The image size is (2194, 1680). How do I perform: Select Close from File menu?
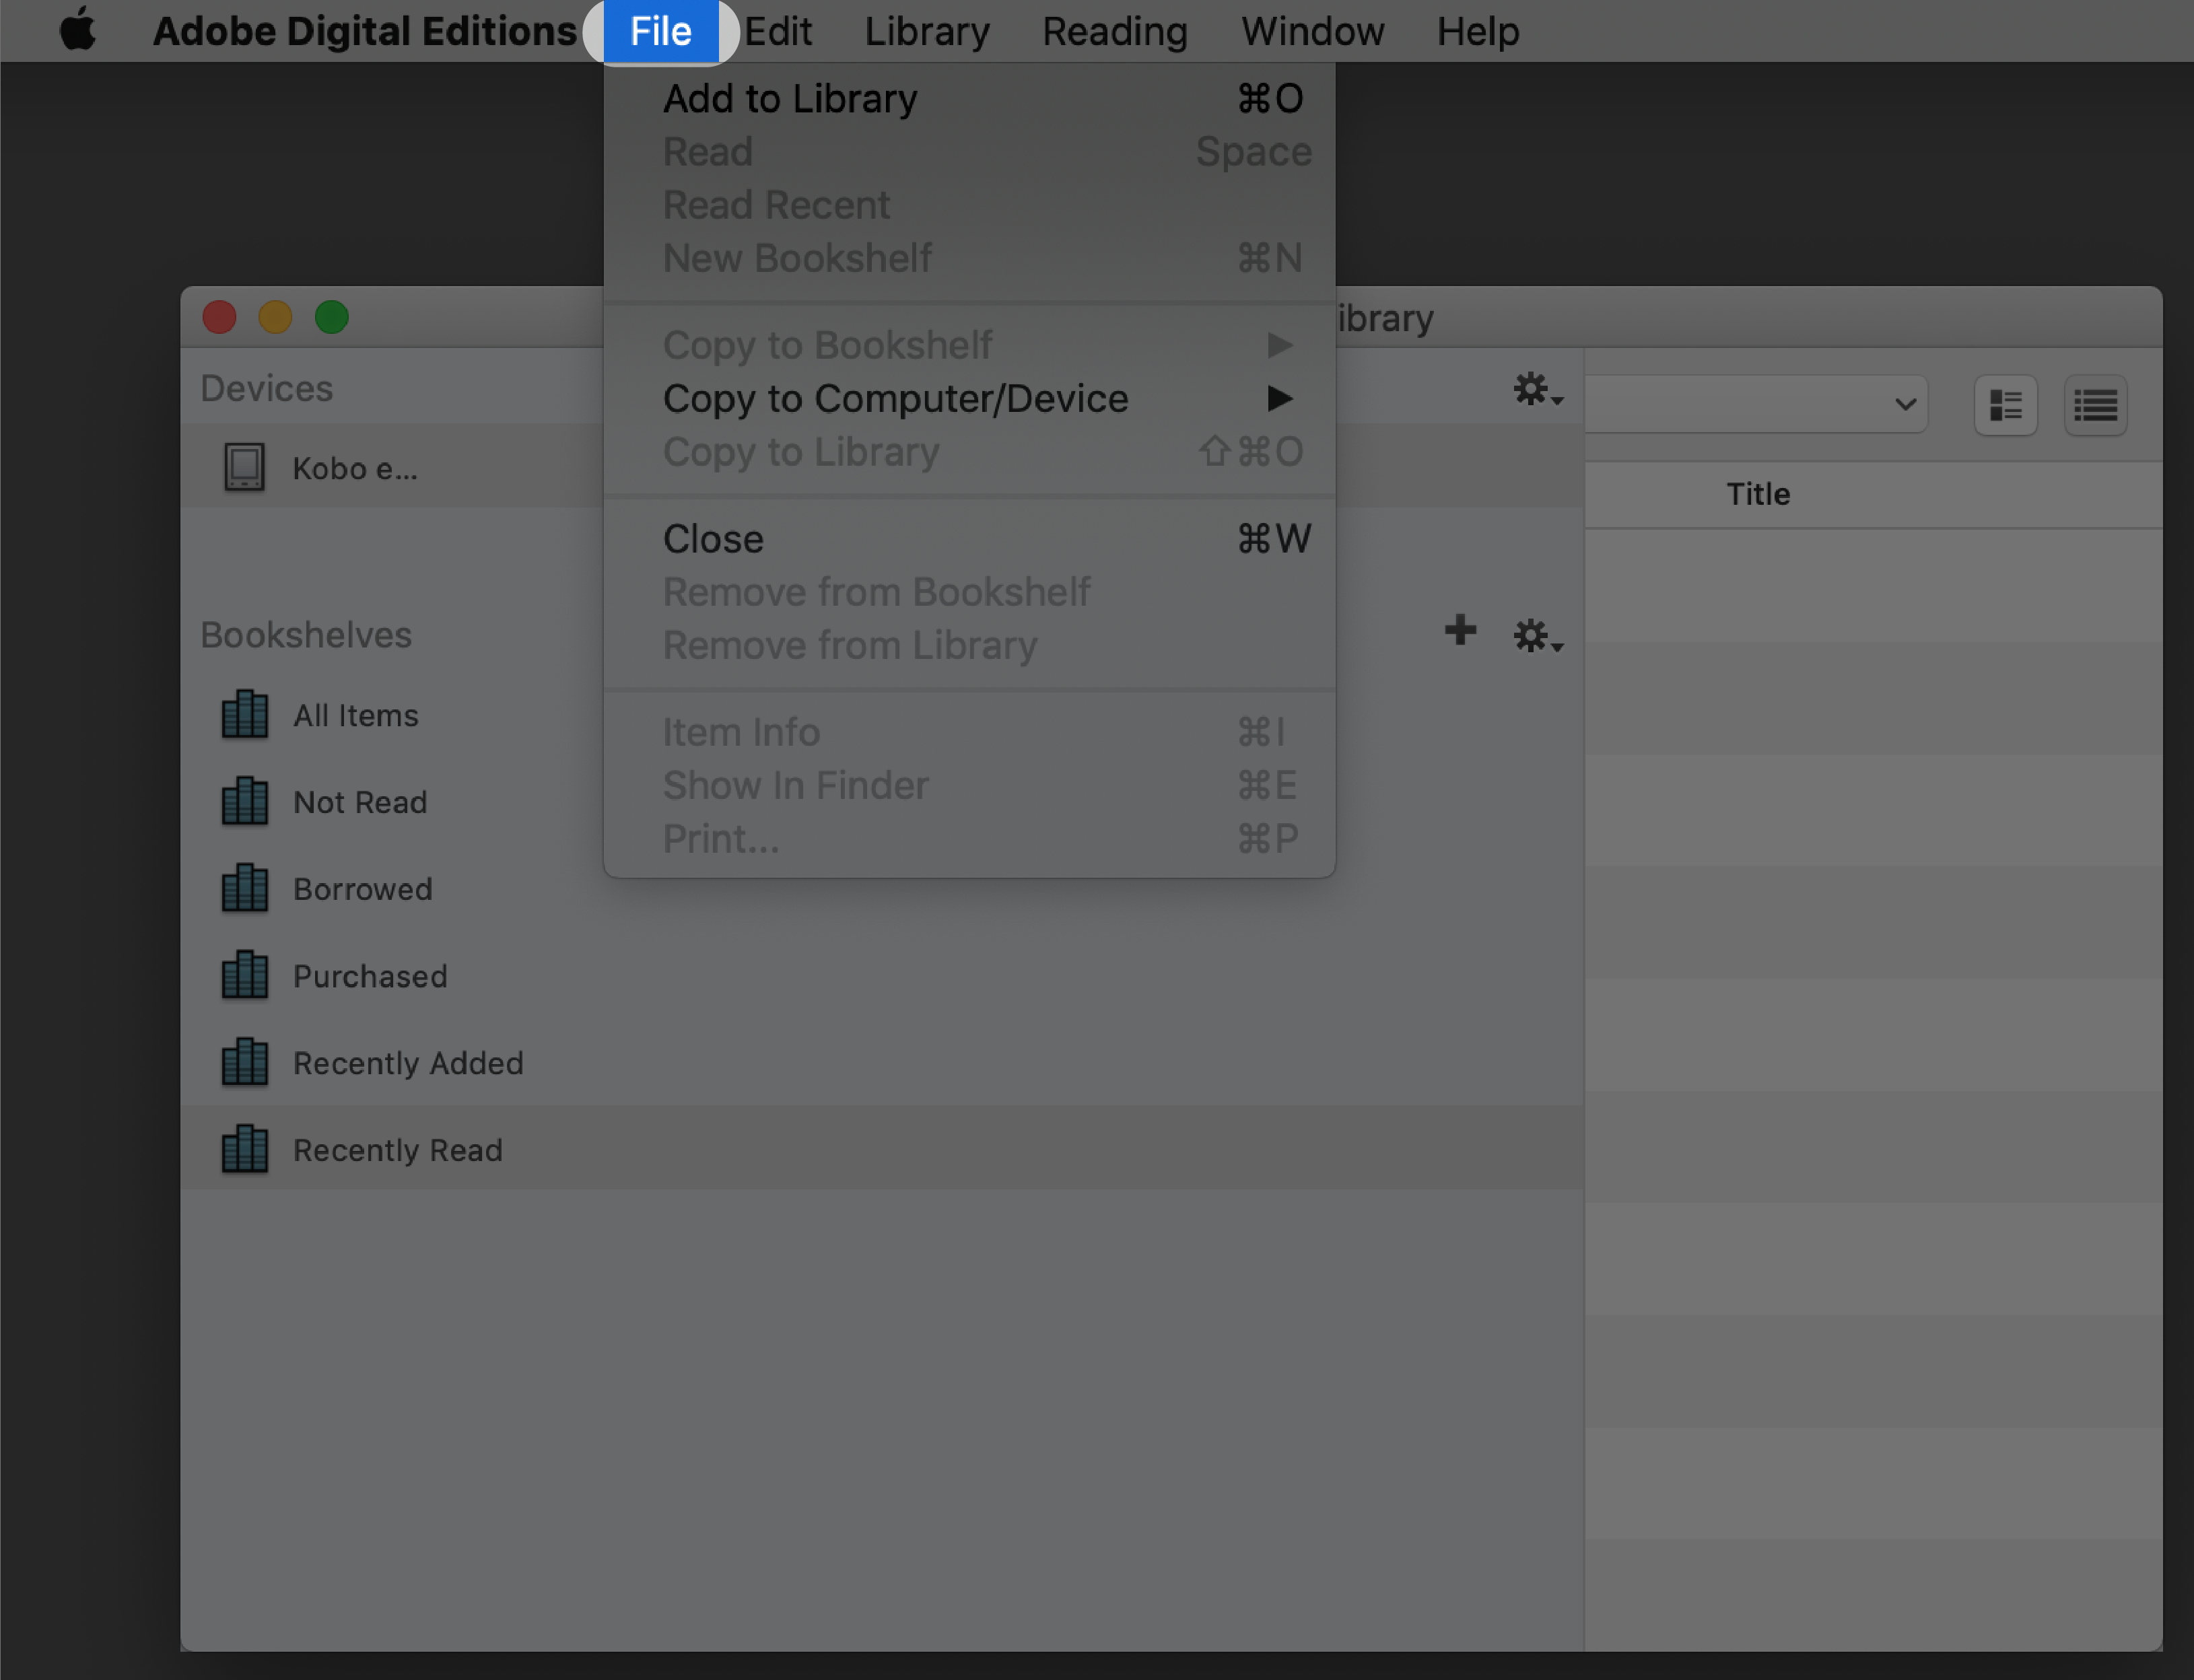(x=712, y=538)
